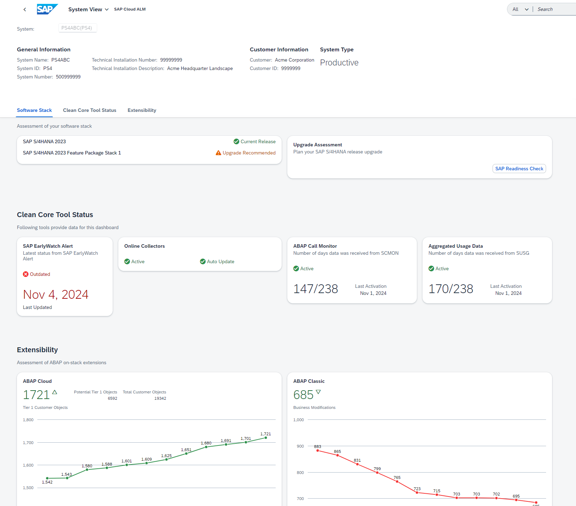Click the back navigation arrow
Screen dimensions: 576x506
pyautogui.click(x=25, y=10)
